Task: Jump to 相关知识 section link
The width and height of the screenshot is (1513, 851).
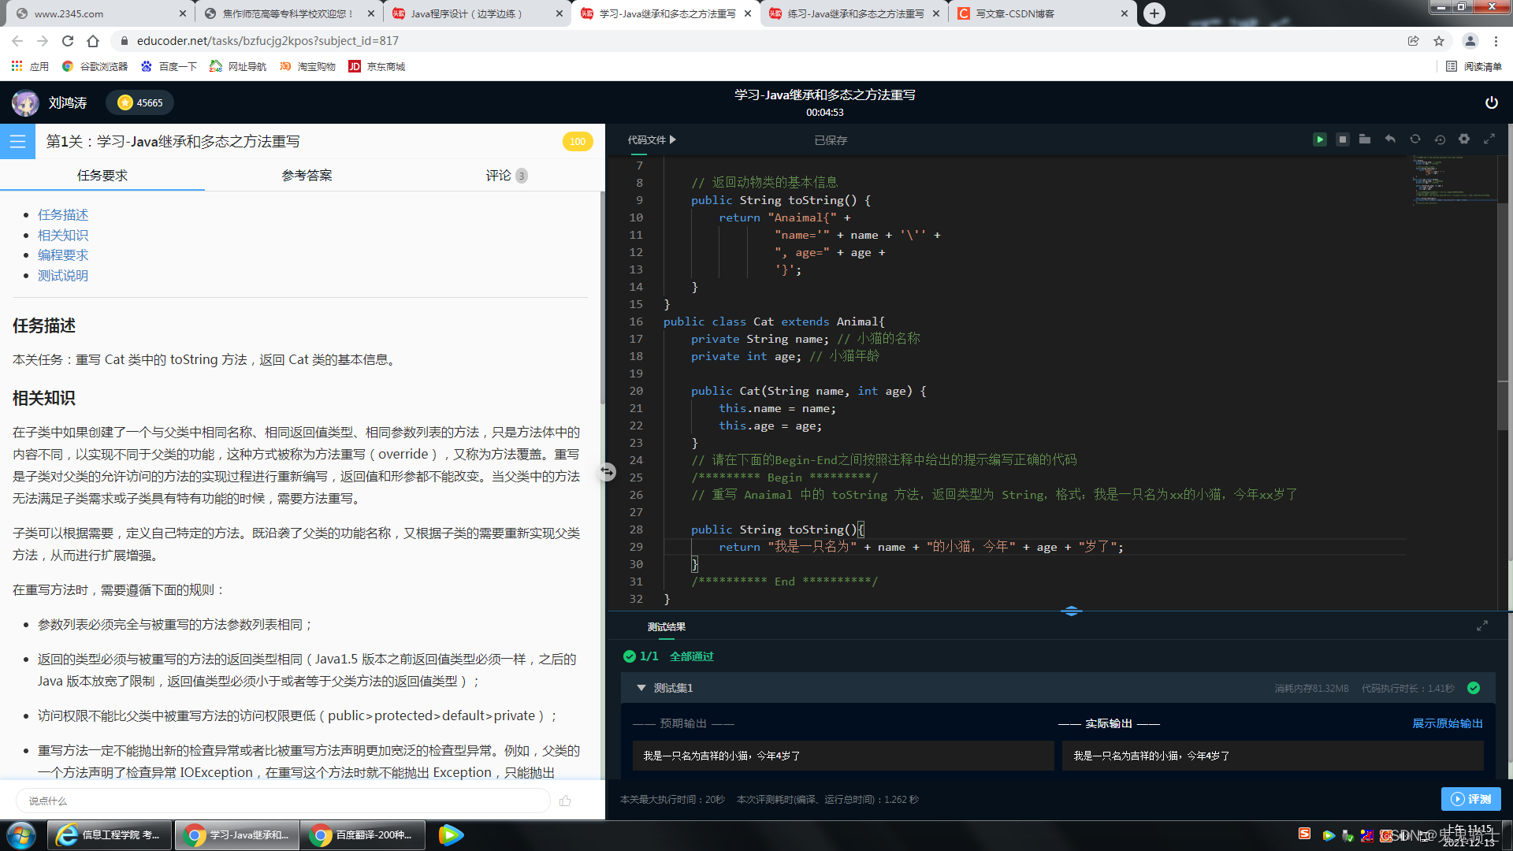Action: (x=63, y=235)
